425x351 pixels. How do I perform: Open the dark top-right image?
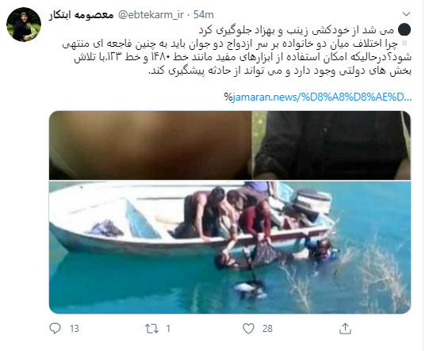click(x=331, y=145)
